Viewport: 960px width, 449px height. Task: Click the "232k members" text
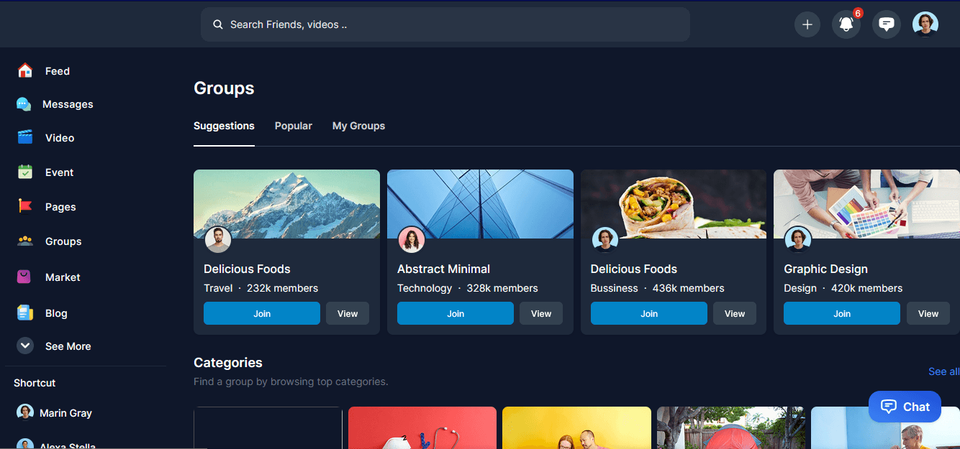(282, 288)
